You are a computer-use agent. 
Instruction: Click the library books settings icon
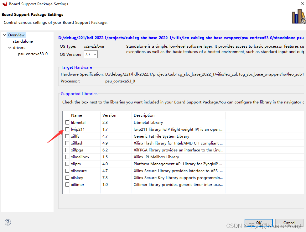click(x=299, y=16)
